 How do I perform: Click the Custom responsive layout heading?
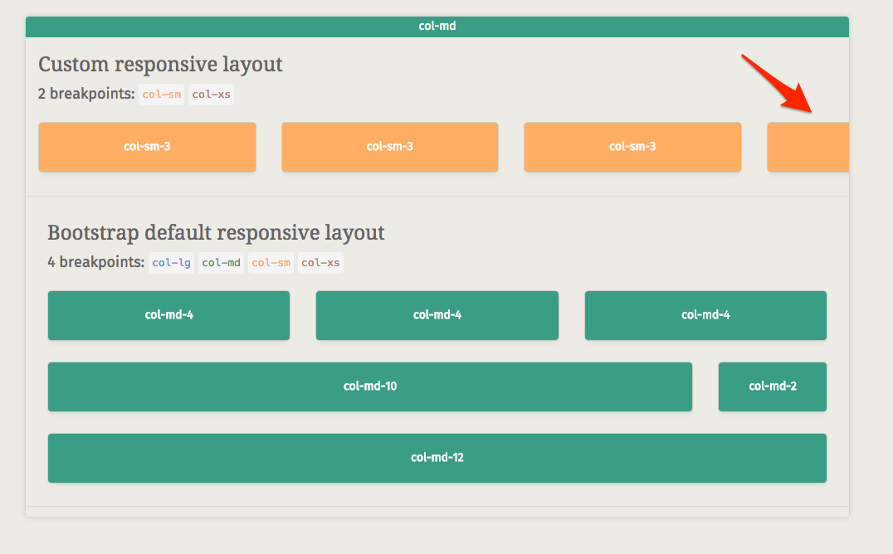pos(160,65)
